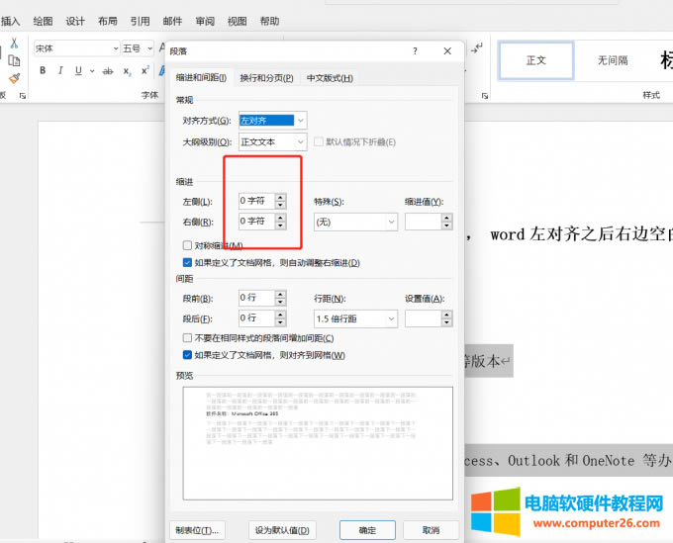The height and width of the screenshot is (543, 673).
Task: Select the Format Painter brush icon
Action: [x=15, y=79]
